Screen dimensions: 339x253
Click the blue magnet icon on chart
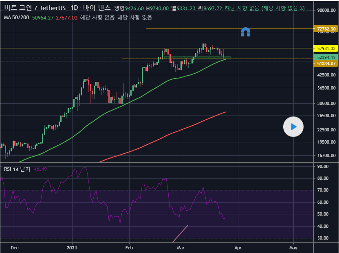[x=245, y=32]
